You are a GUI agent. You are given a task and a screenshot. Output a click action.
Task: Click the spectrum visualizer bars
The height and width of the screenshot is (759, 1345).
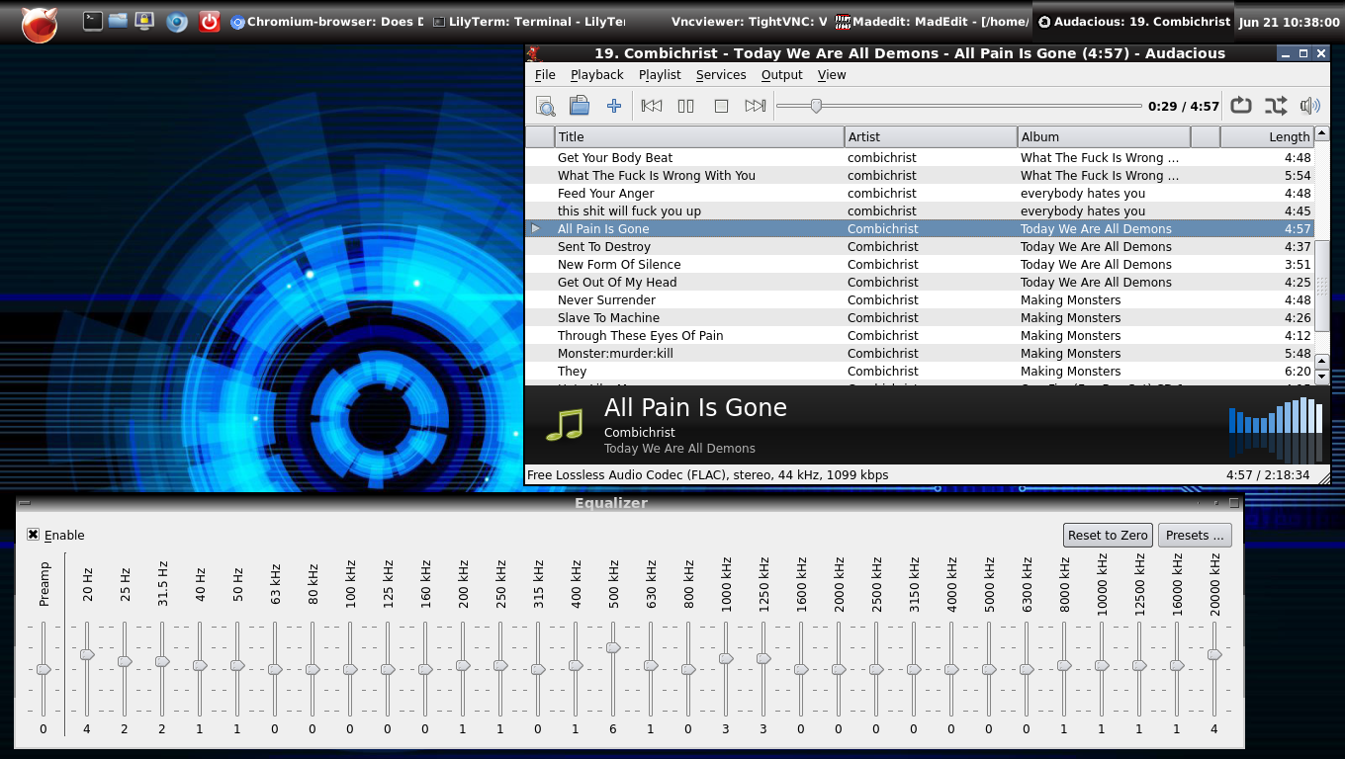tap(1276, 428)
